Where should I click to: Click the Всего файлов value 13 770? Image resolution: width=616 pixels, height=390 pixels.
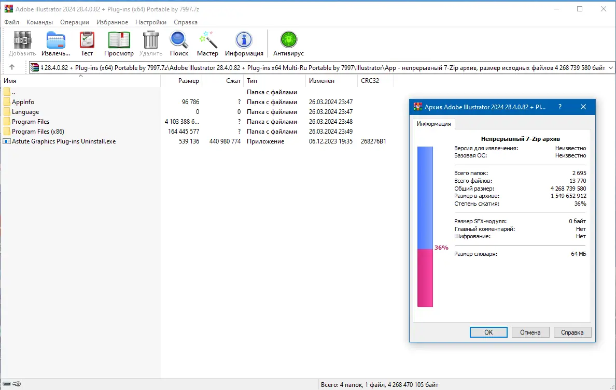point(578,181)
